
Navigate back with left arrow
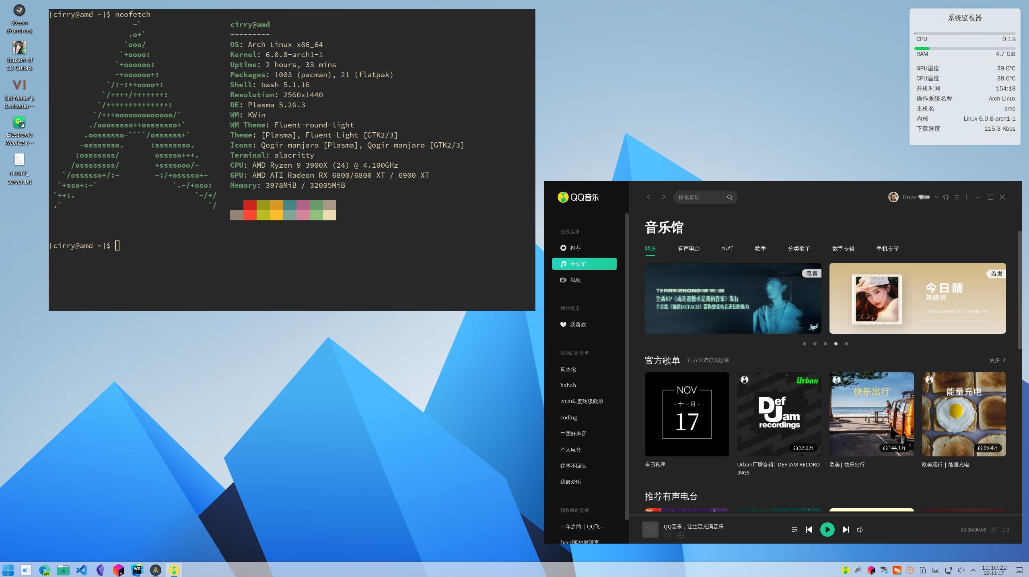click(x=648, y=197)
